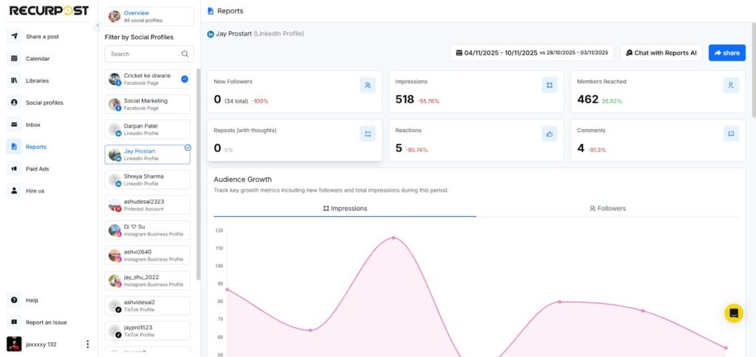Image resolution: width=756 pixels, height=357 pixels.
Task: Click the Members Reached card icon
Action: [731, 86]
